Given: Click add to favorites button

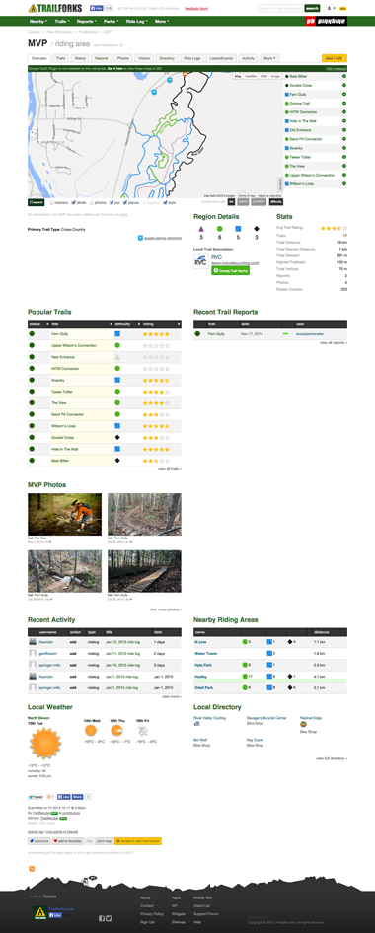Looking at the screenshot, I should tap(68, 841).
